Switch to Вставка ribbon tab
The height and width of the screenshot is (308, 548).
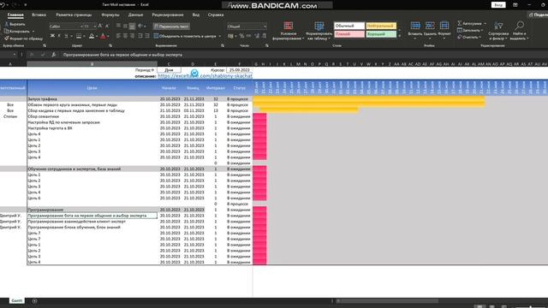tap(39, 15)
